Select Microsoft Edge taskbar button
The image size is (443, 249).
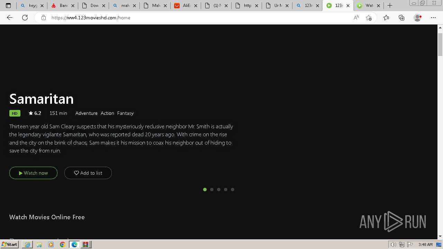tap(74, 245)
